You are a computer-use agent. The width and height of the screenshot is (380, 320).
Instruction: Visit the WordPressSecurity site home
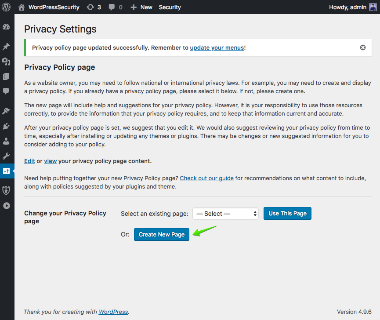point(49,7)
